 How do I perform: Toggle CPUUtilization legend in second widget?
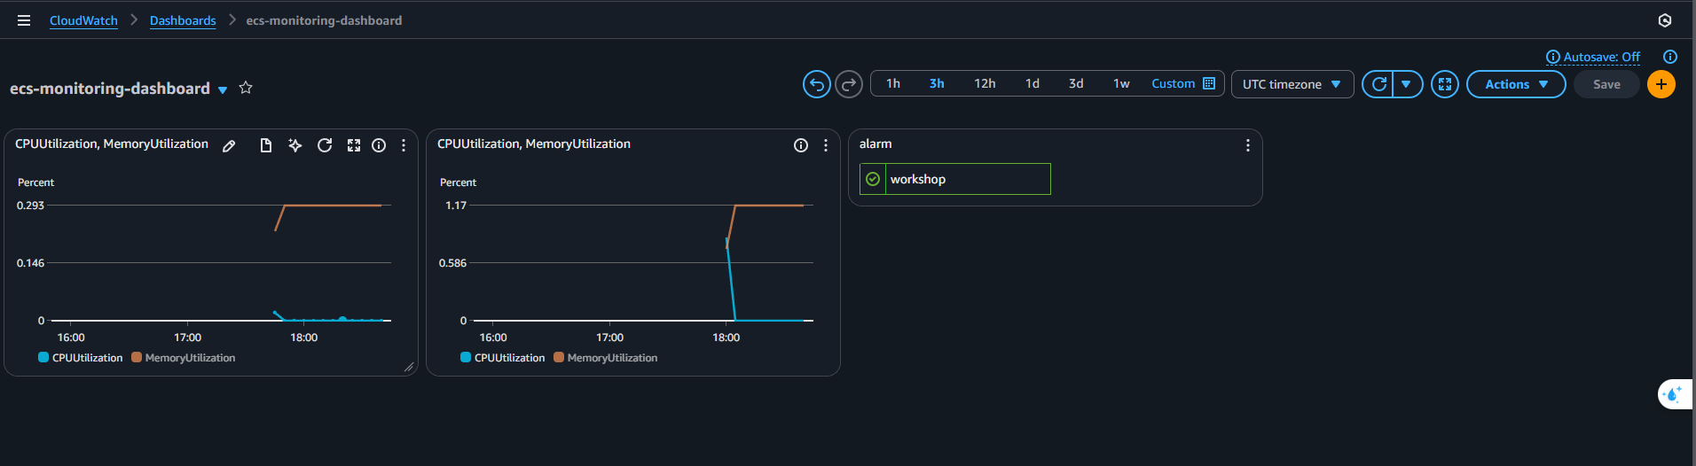503,358
